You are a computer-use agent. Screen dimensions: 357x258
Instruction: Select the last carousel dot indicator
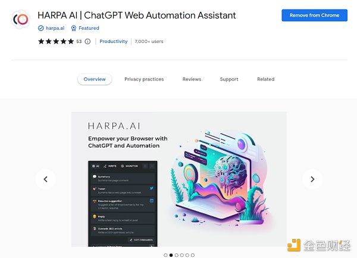point(193,255)
